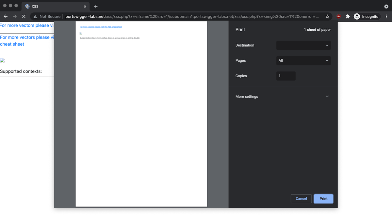Open the Destination dropdown
392x221 pixels.
click(303, 45)
